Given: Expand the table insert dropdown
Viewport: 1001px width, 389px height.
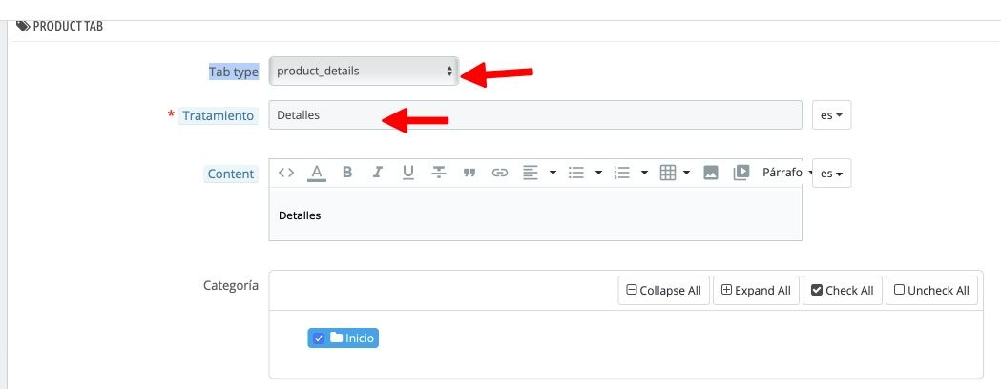Looking at the screenshot, I should (686, 173).
